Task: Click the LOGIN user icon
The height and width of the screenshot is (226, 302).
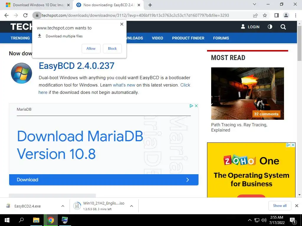Action: pos(243,27)
